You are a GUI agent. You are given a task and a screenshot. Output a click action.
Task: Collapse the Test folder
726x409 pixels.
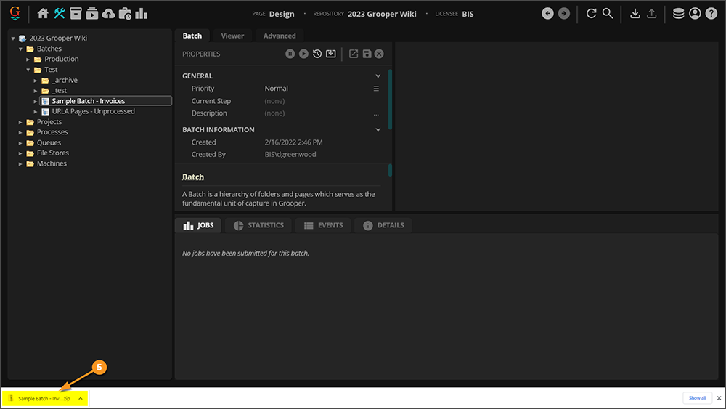28,70
